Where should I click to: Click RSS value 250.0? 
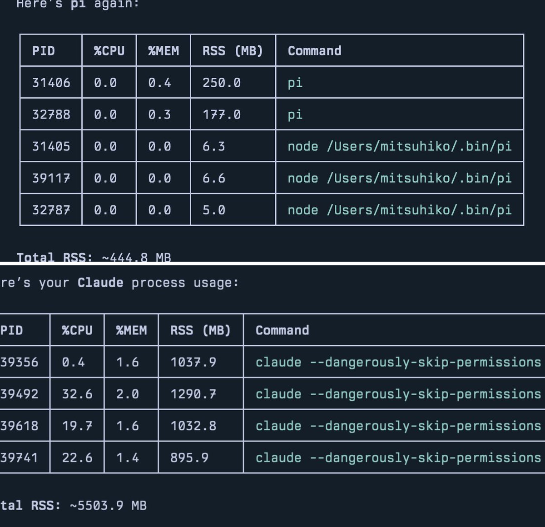pos(222,83)
